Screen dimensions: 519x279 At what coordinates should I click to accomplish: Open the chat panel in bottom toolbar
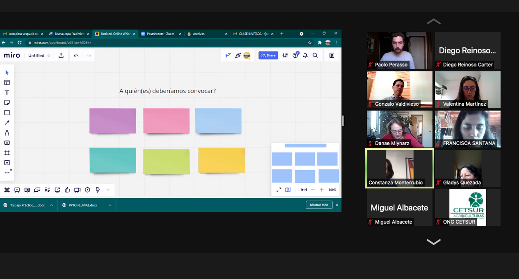click(x=37, y=190)
